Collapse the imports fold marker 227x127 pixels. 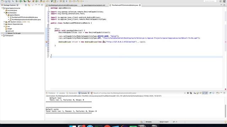point(50,12)
